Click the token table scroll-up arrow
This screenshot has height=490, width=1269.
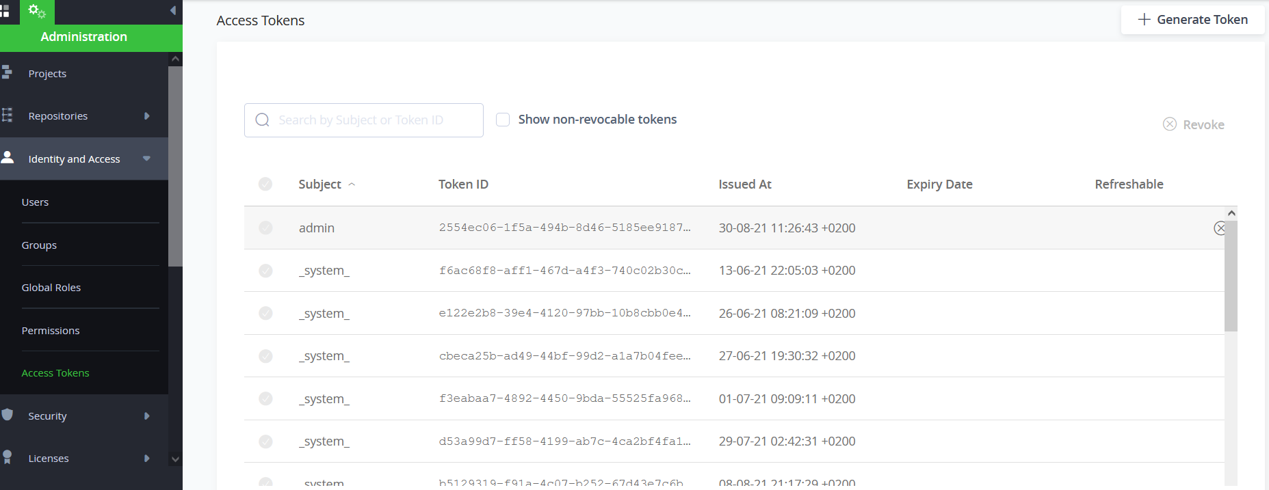pyautogui.click(x=1231, y=213)
